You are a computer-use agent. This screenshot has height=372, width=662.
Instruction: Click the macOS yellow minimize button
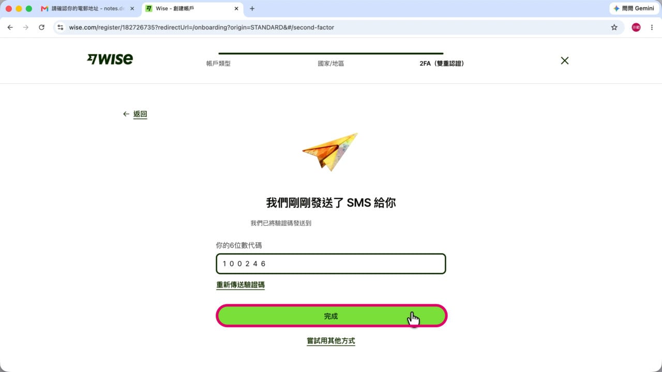click(x=19, y=9)
